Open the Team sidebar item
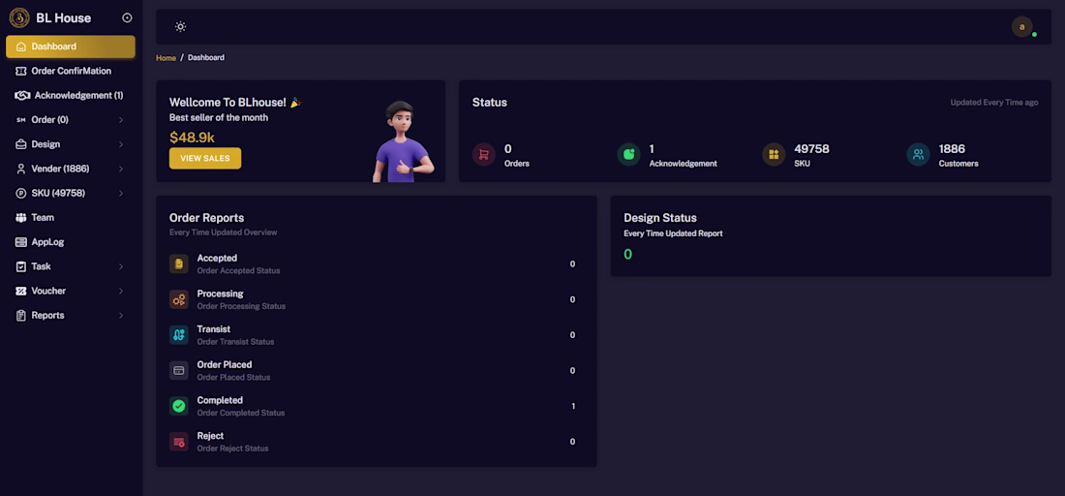 (x=71, y=217)
